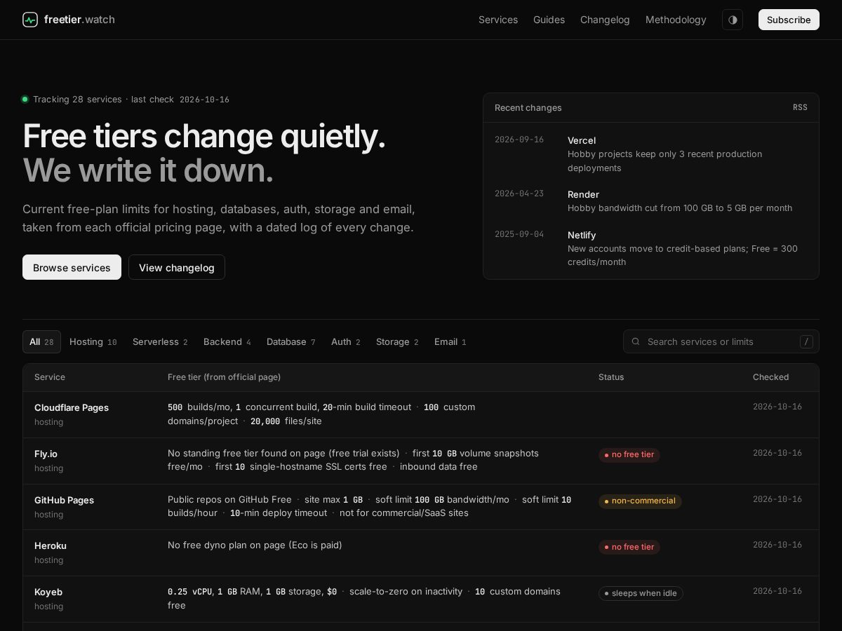Click the Recent changes panel title

pos(528,107)
